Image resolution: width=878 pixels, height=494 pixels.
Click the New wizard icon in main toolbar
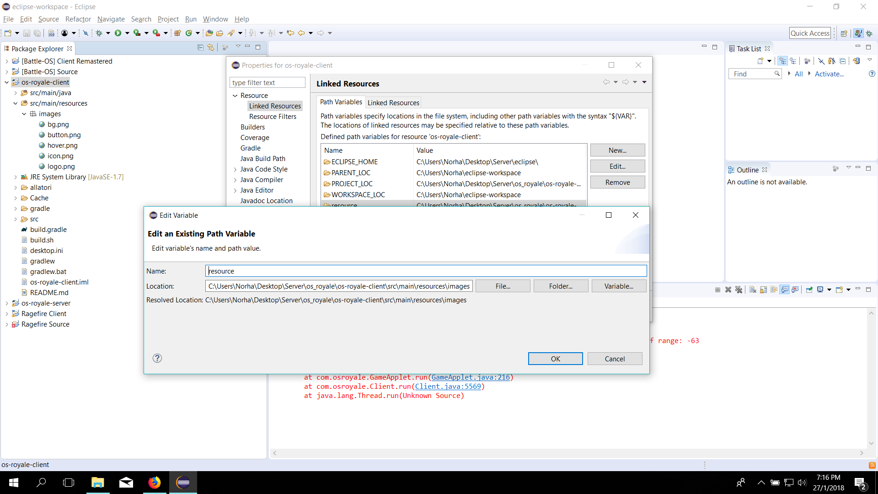coord(8,33)
